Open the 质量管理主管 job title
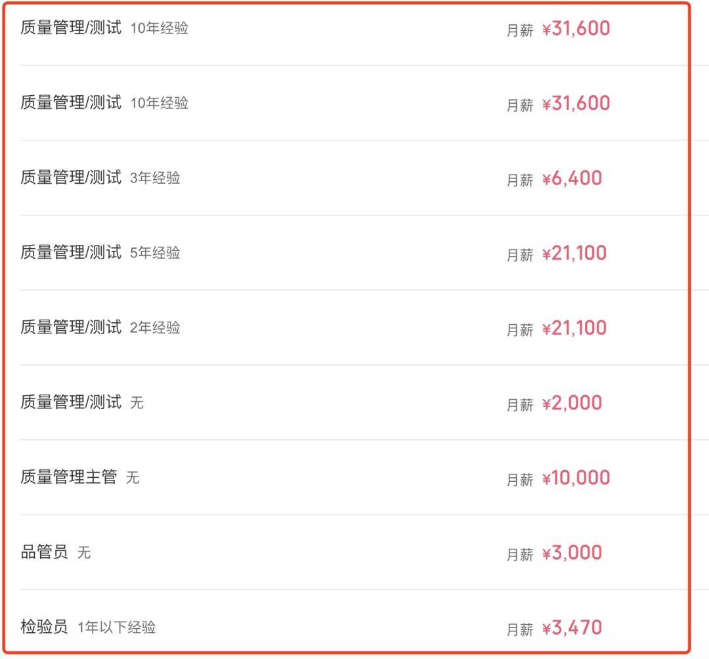 (x=68, y=477)
